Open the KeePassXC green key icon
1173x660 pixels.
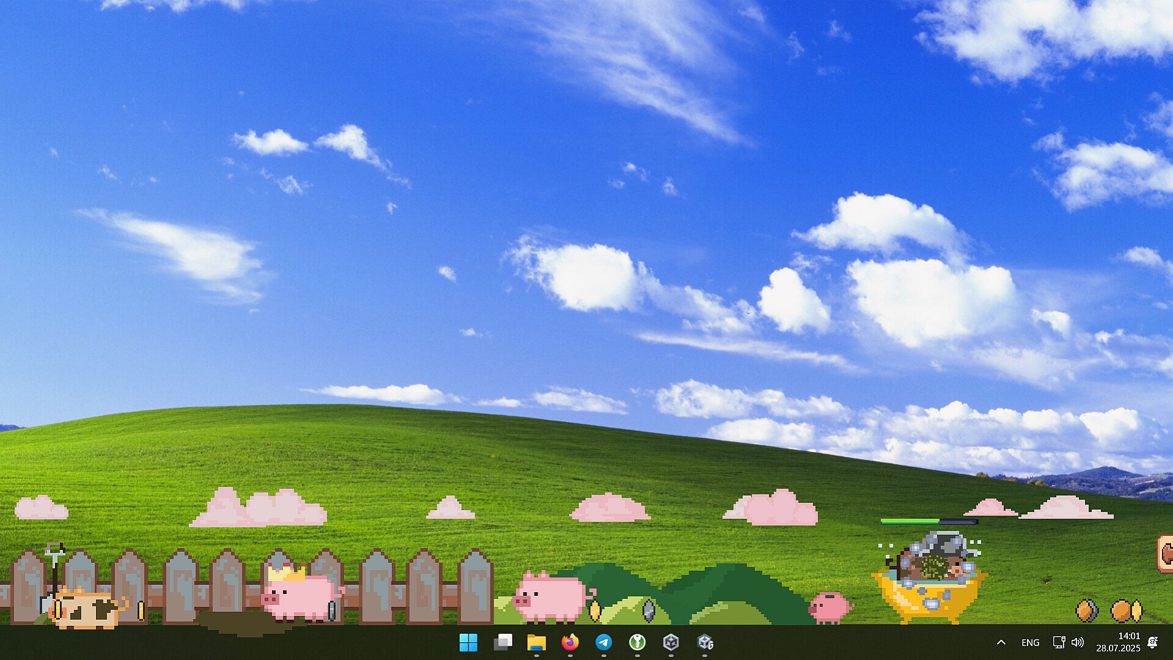(x=637, y=642)
